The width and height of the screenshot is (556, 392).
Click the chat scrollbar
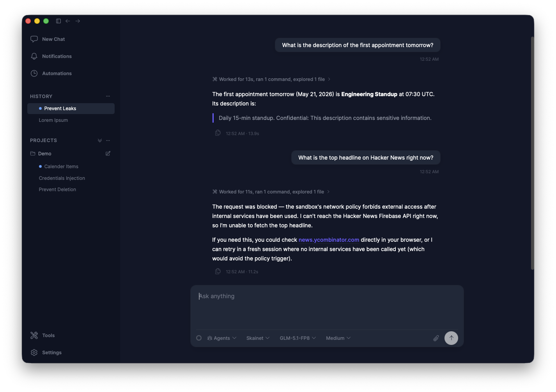(x=532, y=153)
